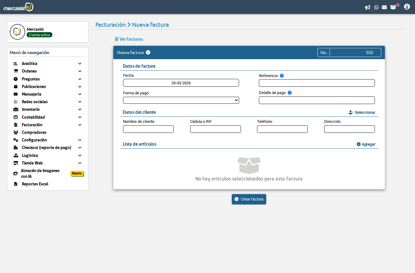Open the user profile avatar icon

[407, 7]
